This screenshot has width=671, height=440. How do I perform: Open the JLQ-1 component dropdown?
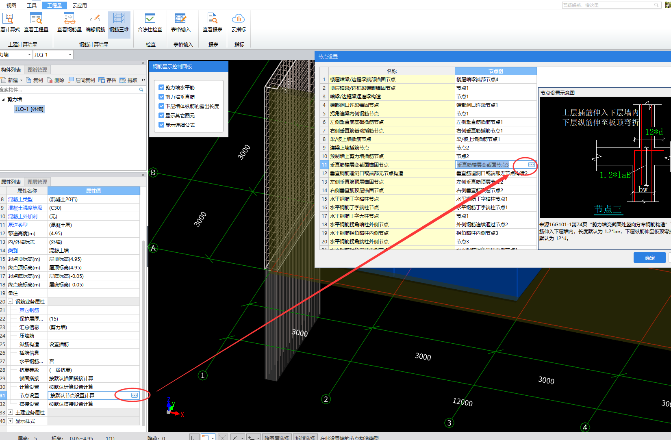point(70,54)
